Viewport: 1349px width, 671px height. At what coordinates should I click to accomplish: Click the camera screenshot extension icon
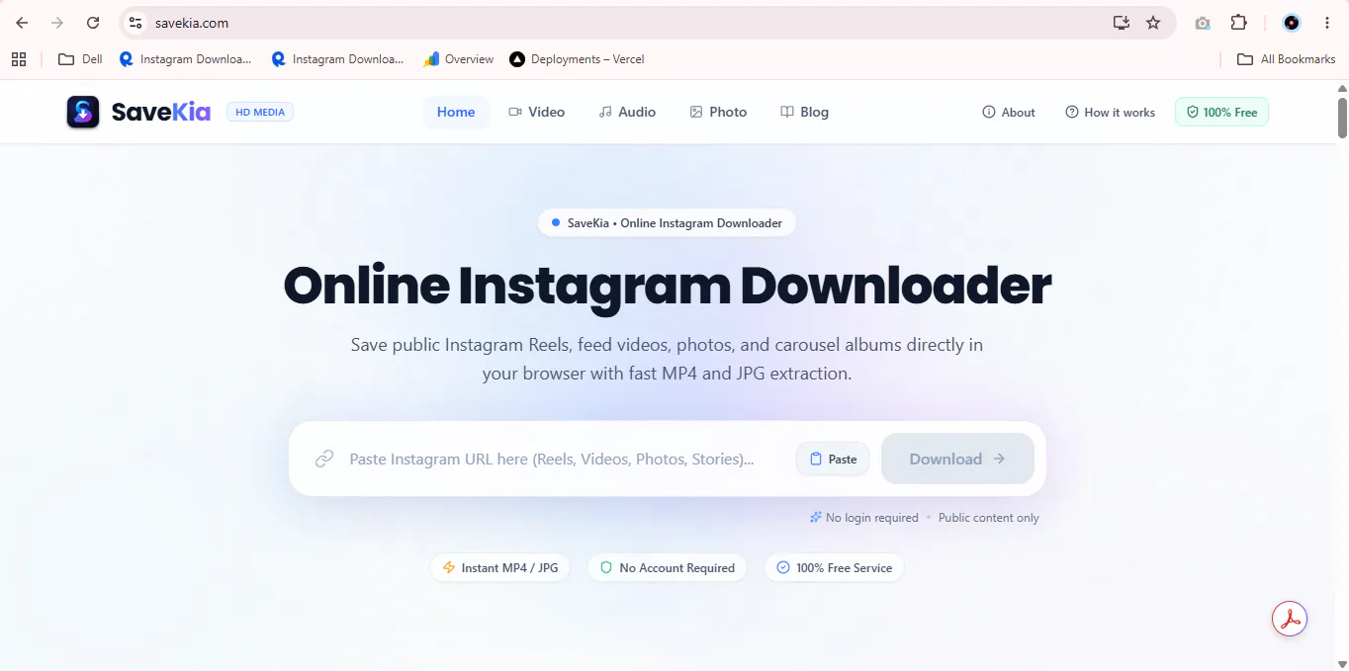click(x=1203, y=23)
